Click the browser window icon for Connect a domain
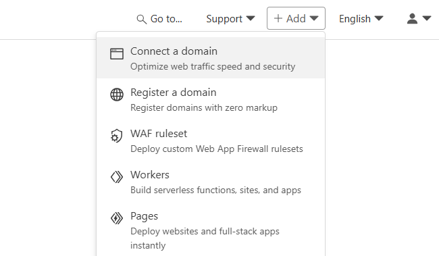 click(x=116, y=54)
